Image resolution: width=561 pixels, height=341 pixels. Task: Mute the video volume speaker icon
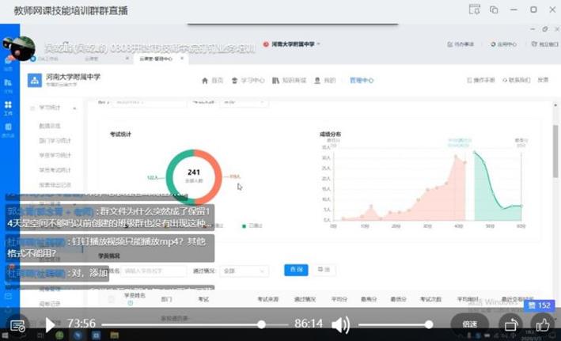pyautogui.click(x=340, y=324)
